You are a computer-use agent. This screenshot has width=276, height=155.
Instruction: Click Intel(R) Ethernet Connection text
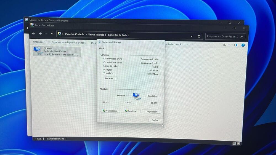click(62, 55)
